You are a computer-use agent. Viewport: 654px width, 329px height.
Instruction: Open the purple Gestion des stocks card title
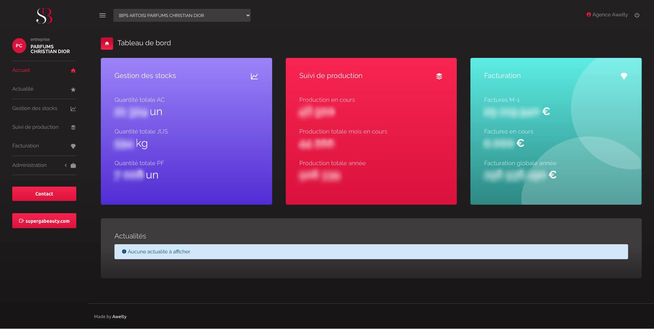[x=145, y=76]
